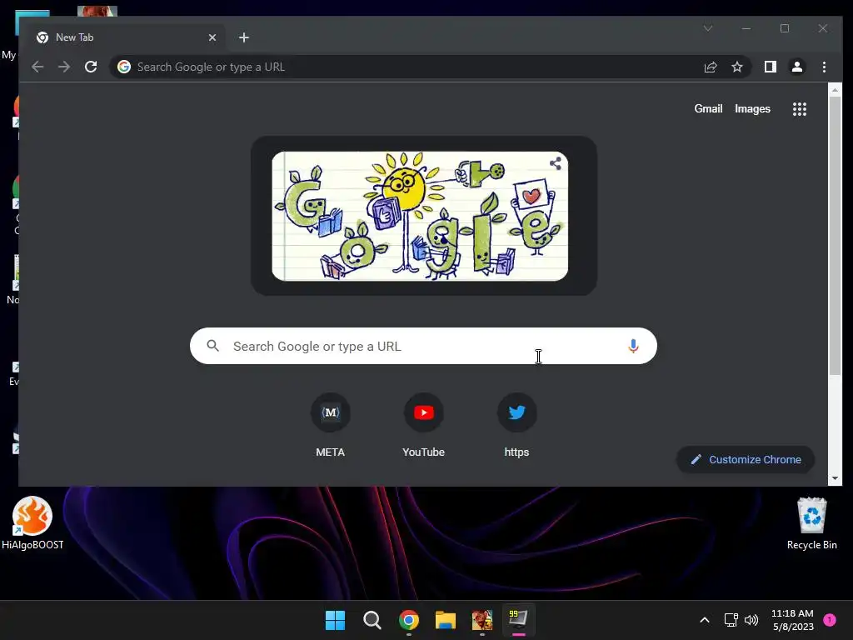Open the https Twitter shortcut
The width and height of the screenshot is (853, 640).
click(x=516, y=426)
